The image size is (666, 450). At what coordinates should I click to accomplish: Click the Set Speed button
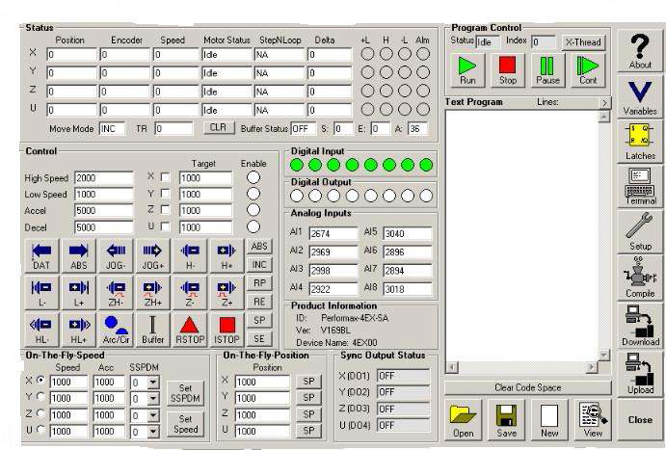pos(185,424)
